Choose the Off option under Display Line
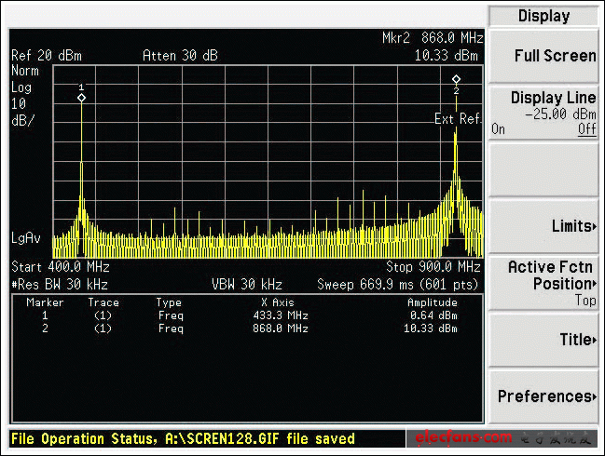Viewport: 605px width, 456px height. click(x=586, y=130)
